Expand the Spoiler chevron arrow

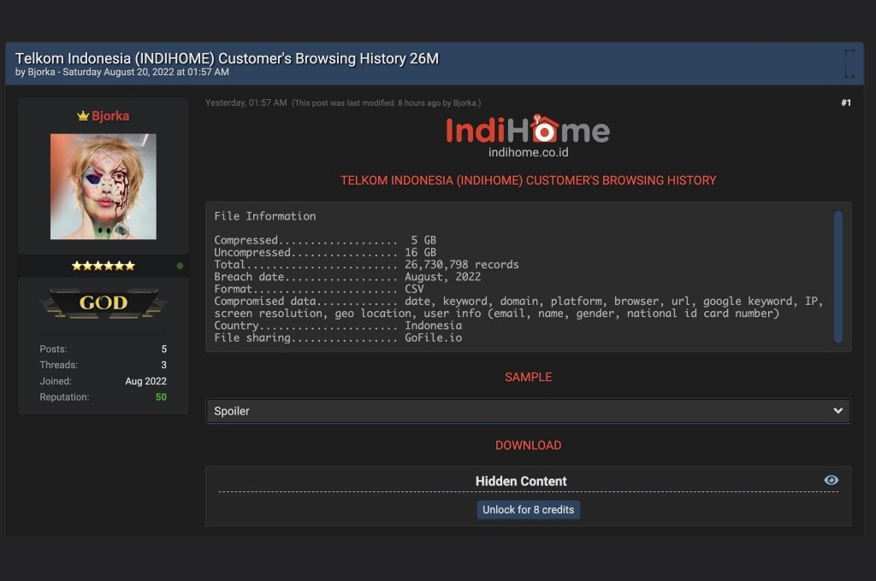838,411
